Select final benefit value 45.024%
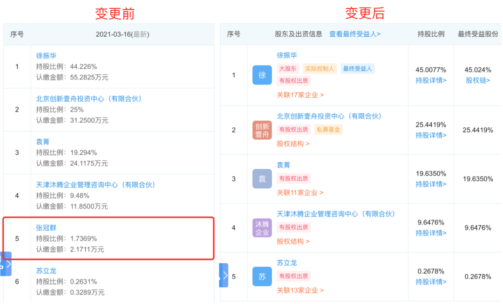This screenshot has height=304, width=503. coord(478,70)
